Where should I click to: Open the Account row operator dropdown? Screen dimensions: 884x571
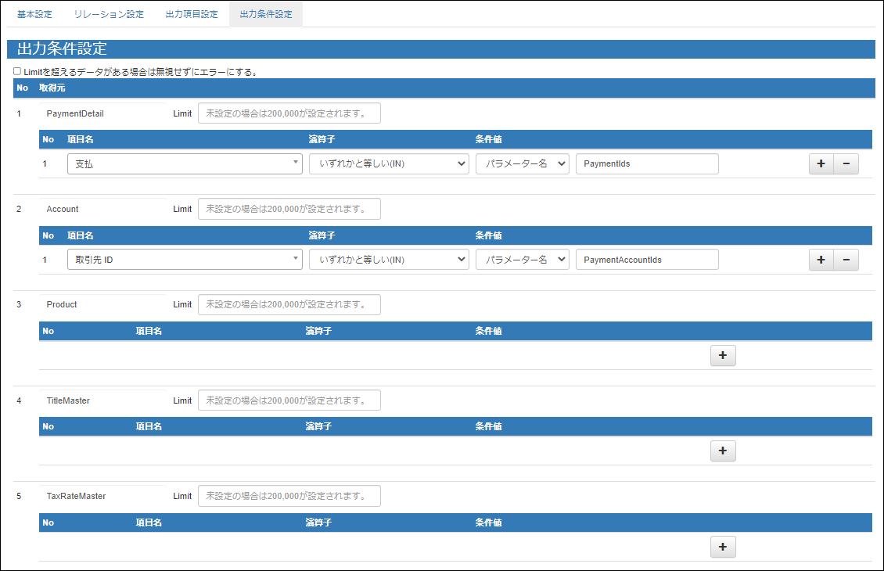[x=389, y=259]
